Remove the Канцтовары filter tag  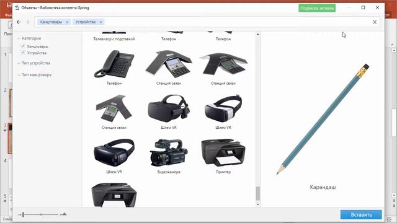pos(67,22)
